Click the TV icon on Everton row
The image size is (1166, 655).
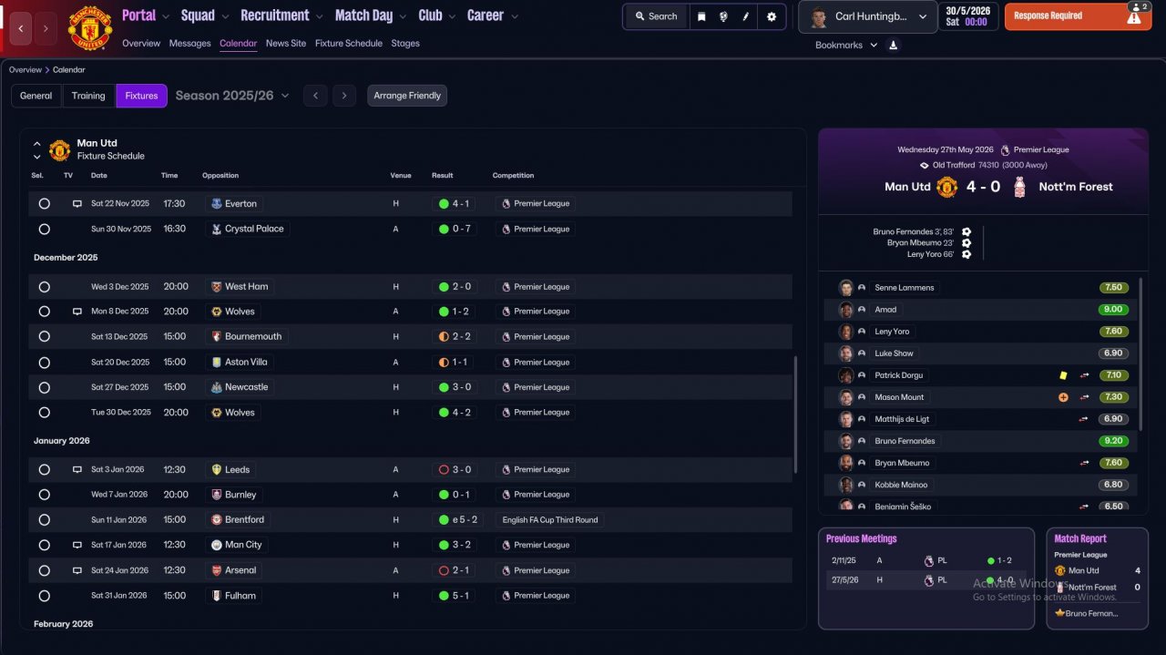point(77,204)
